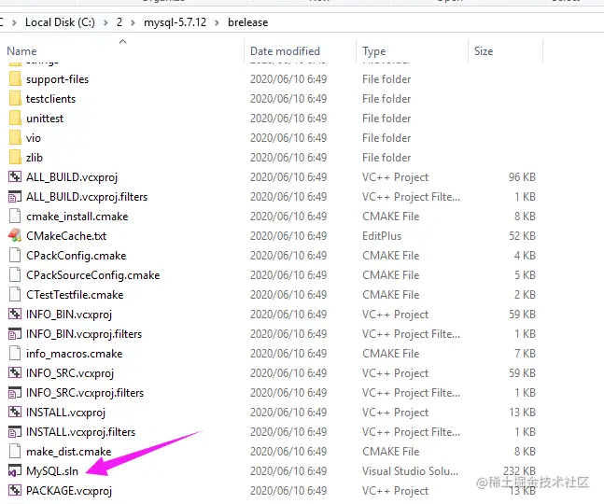604x504 pixels.
Task: Select the vio folder icon
Action: [x=15, y=138]
